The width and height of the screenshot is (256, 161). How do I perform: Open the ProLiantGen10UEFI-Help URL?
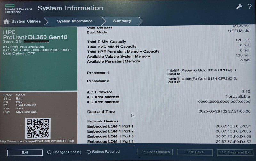click(x=37, y=141)
